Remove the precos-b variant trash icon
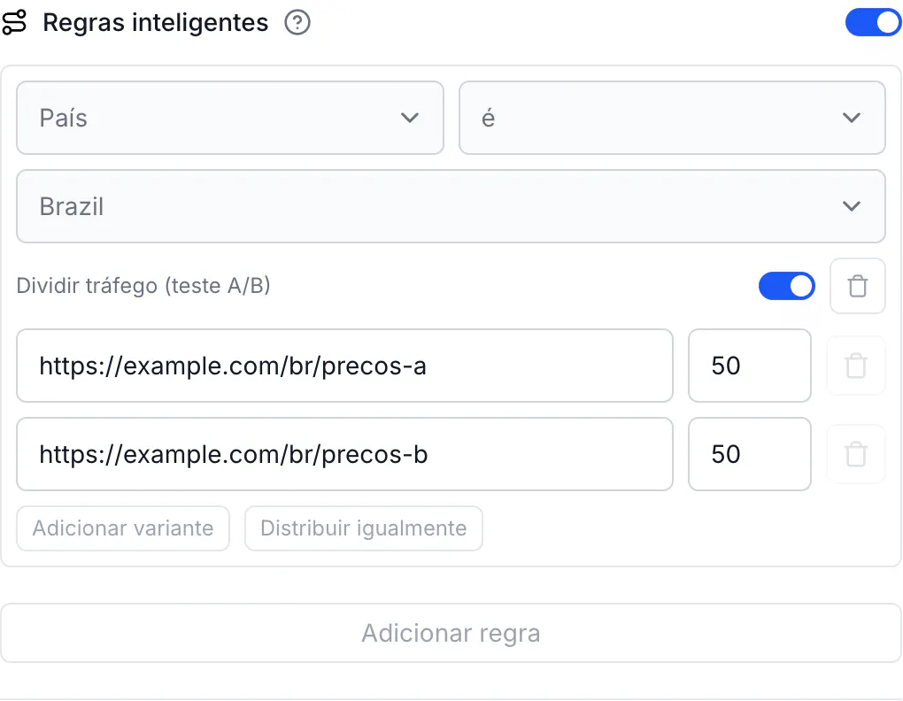903x701 pixels. pyautogui.click(x=856, y=454)
